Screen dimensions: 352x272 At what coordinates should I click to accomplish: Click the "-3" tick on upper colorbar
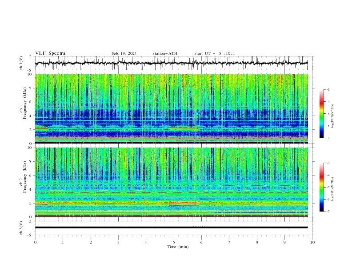click(328, 89)
